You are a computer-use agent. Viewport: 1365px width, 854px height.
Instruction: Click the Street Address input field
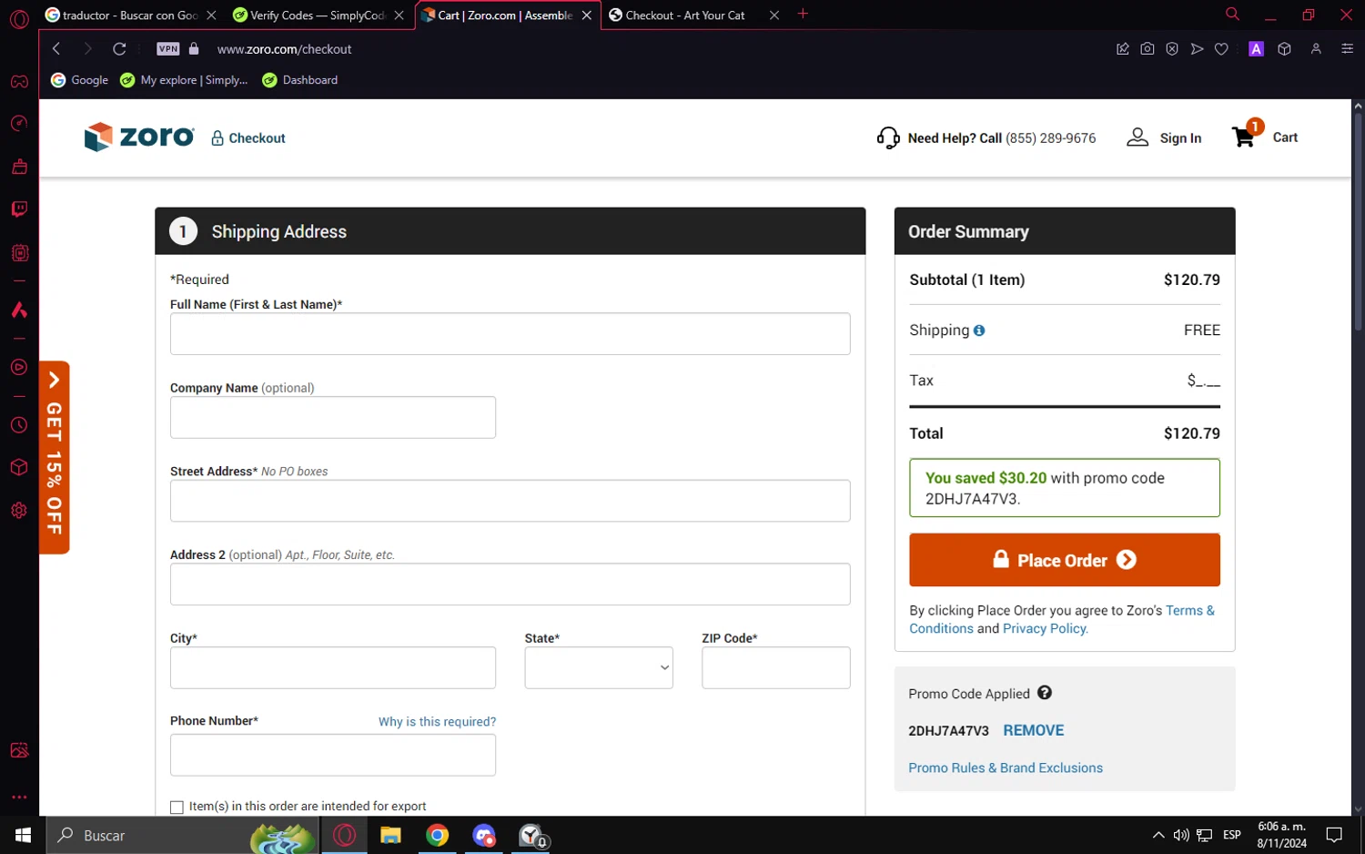(x=511, y=501)
